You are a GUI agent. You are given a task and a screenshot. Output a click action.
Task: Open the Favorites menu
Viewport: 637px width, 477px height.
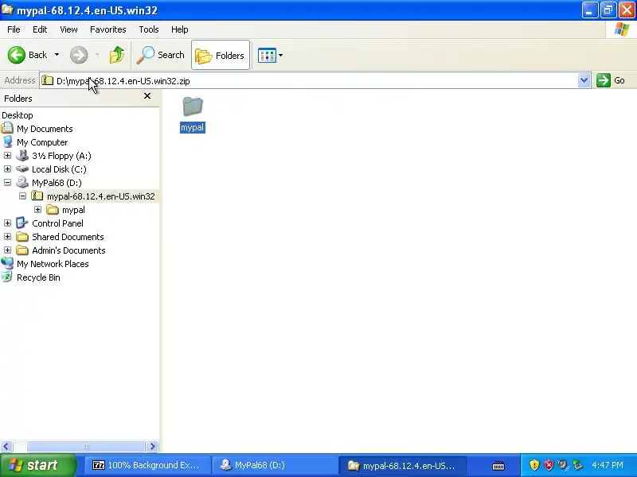point(108,29)
